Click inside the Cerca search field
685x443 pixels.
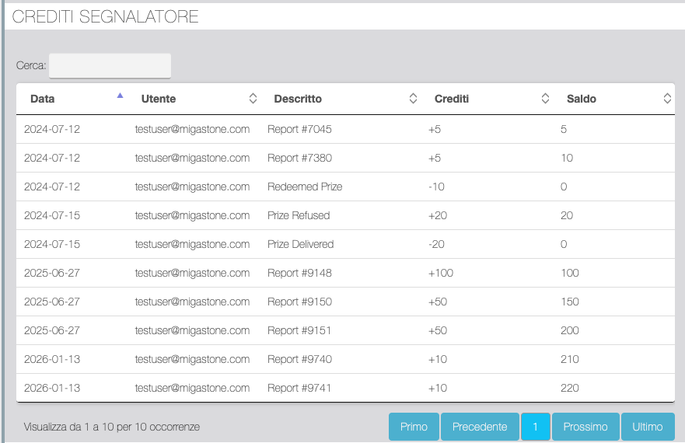click(x=110, y=66)
